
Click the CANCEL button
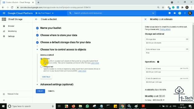coord(51,91)
